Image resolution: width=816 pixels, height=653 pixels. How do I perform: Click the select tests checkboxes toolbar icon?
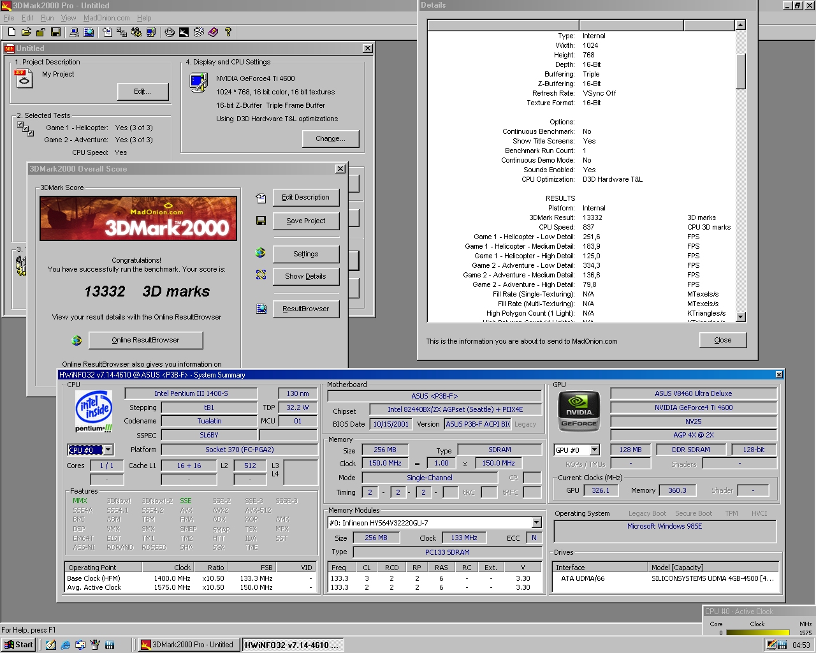click(x=122, y=32)
